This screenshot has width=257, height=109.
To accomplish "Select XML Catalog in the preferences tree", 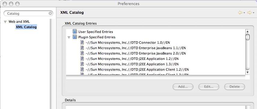I will [x=26, y=27].
